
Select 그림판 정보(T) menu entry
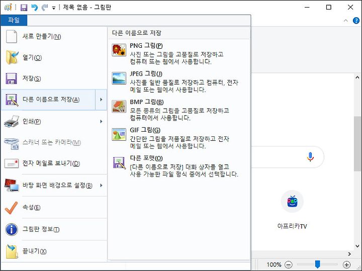click(54, 229)
